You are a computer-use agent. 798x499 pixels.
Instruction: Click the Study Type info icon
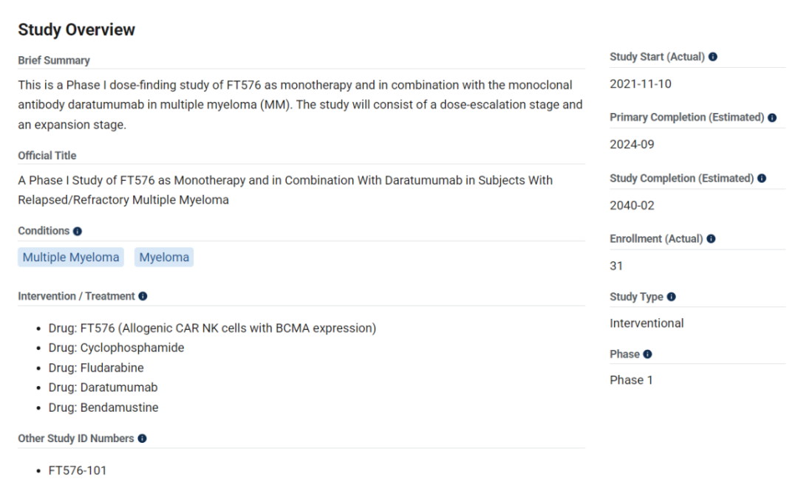tap(671, 297)
